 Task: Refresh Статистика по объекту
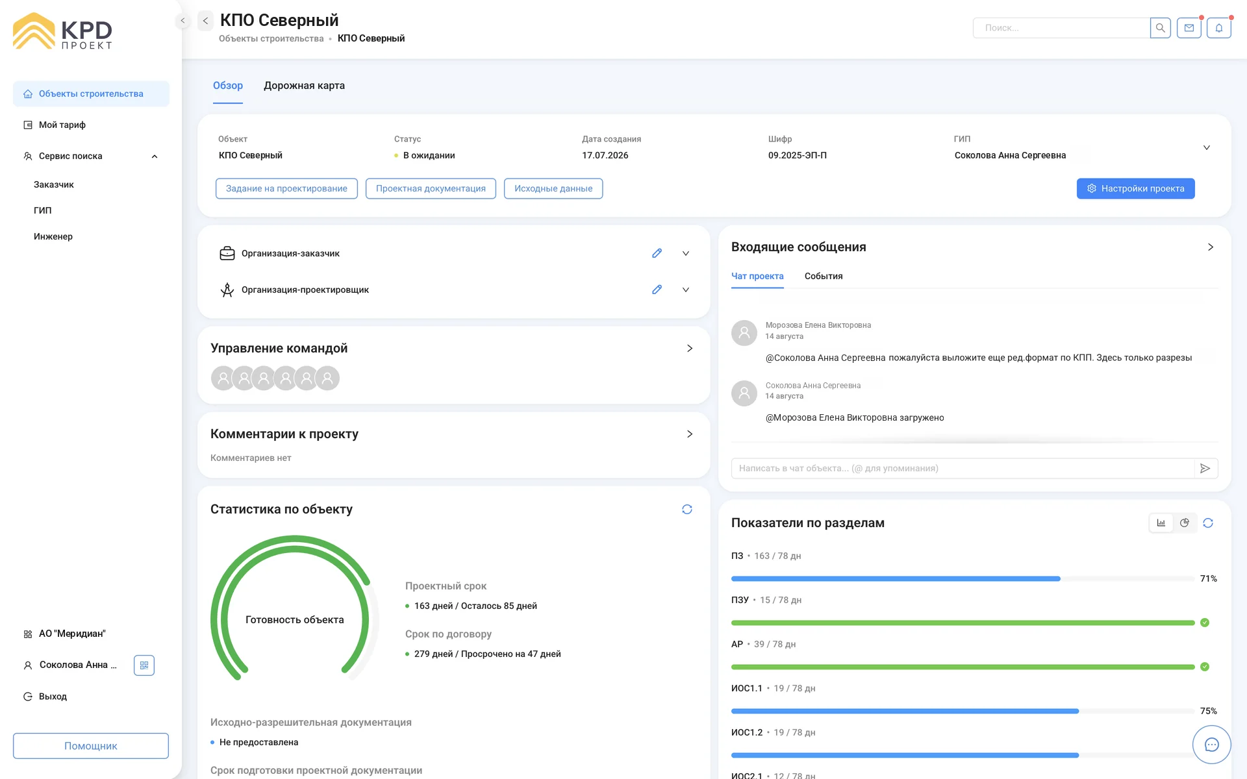[x=687, y=510]
